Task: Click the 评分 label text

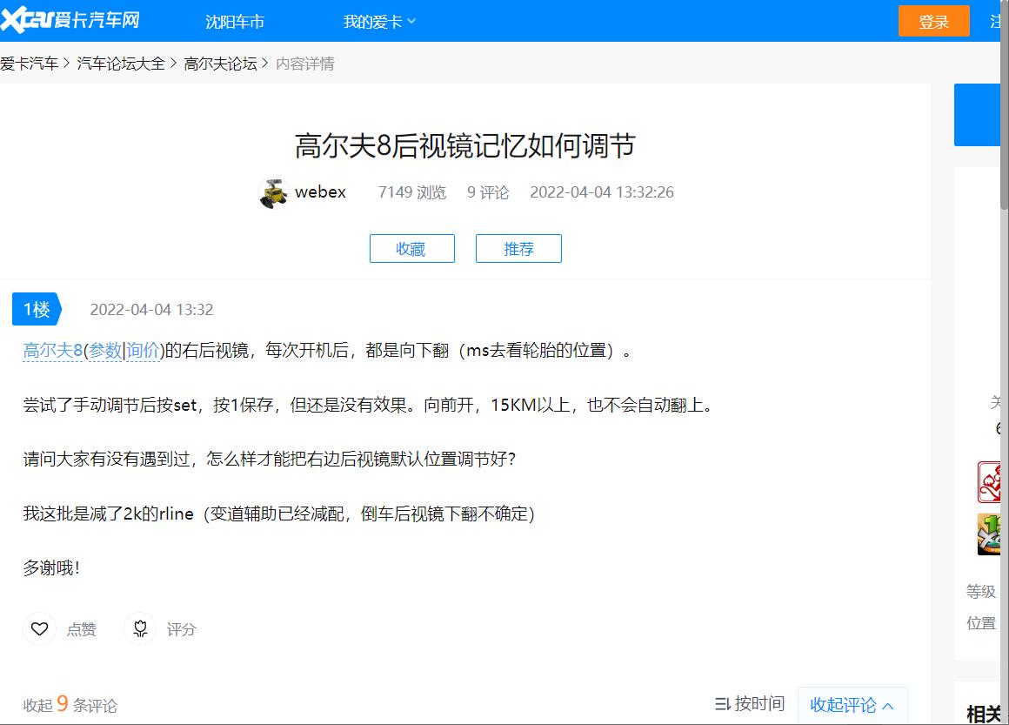Action: [x=182, y=629]
